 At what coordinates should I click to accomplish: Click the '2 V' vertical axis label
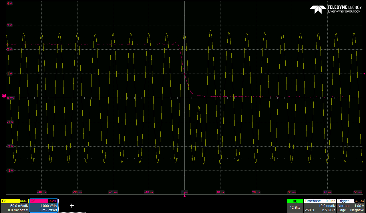coord(9,49)
